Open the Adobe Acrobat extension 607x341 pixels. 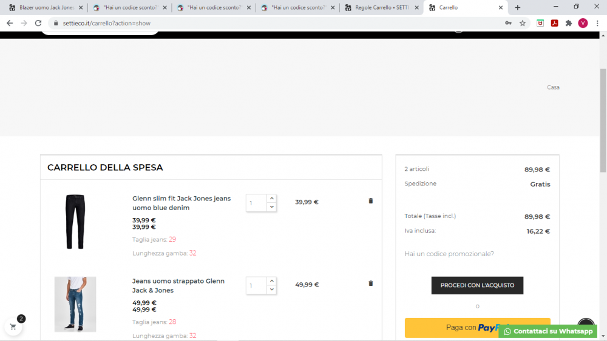pos(554,23)
